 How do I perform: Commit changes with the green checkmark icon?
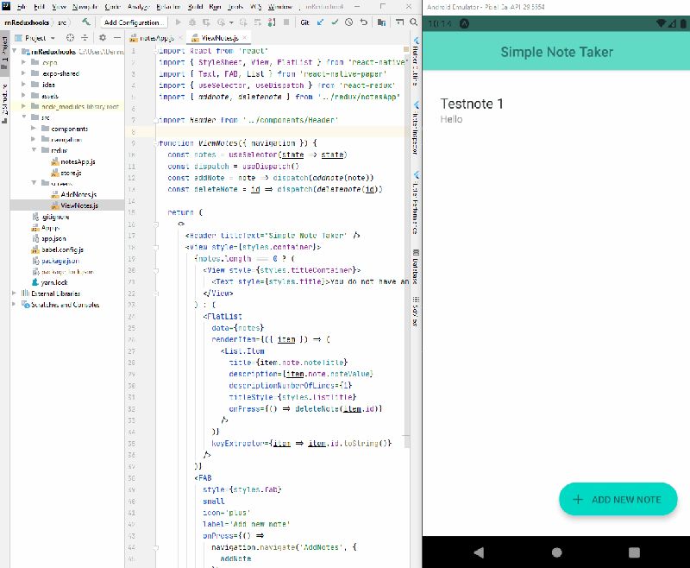click(334, 22)
